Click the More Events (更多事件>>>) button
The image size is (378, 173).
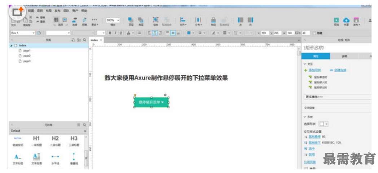click(338, 97)
